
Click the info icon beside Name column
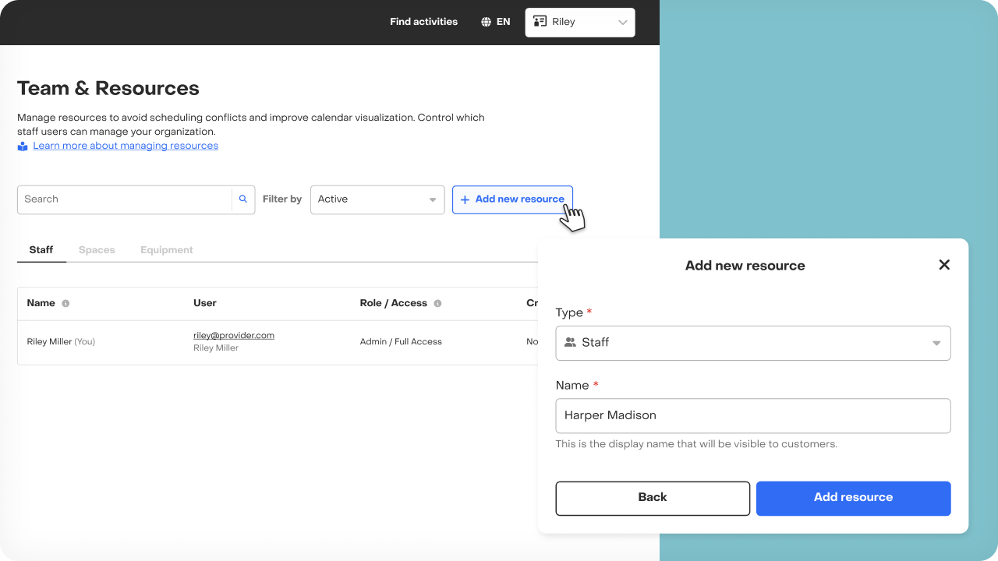(x=65, y=303)
